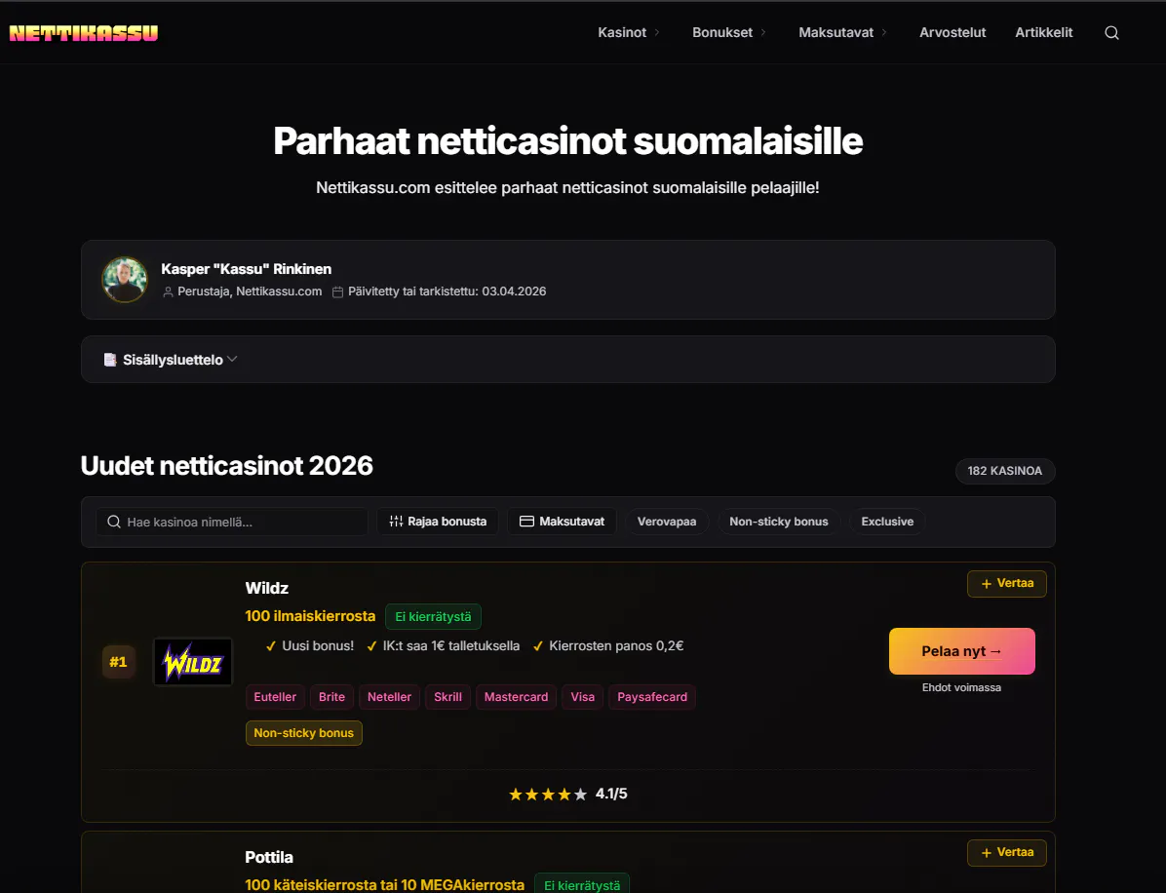
Task: Open the Maksutavat filter button
Action: pos(562,522)
